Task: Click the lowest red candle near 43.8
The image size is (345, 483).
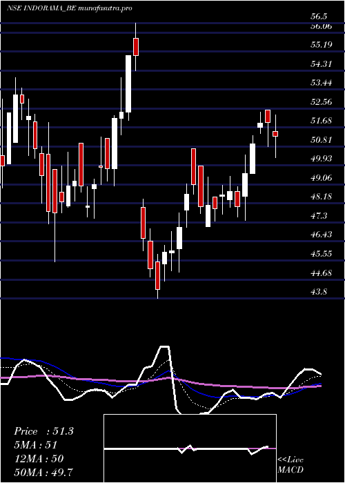Action: click(x=157, y=276)
